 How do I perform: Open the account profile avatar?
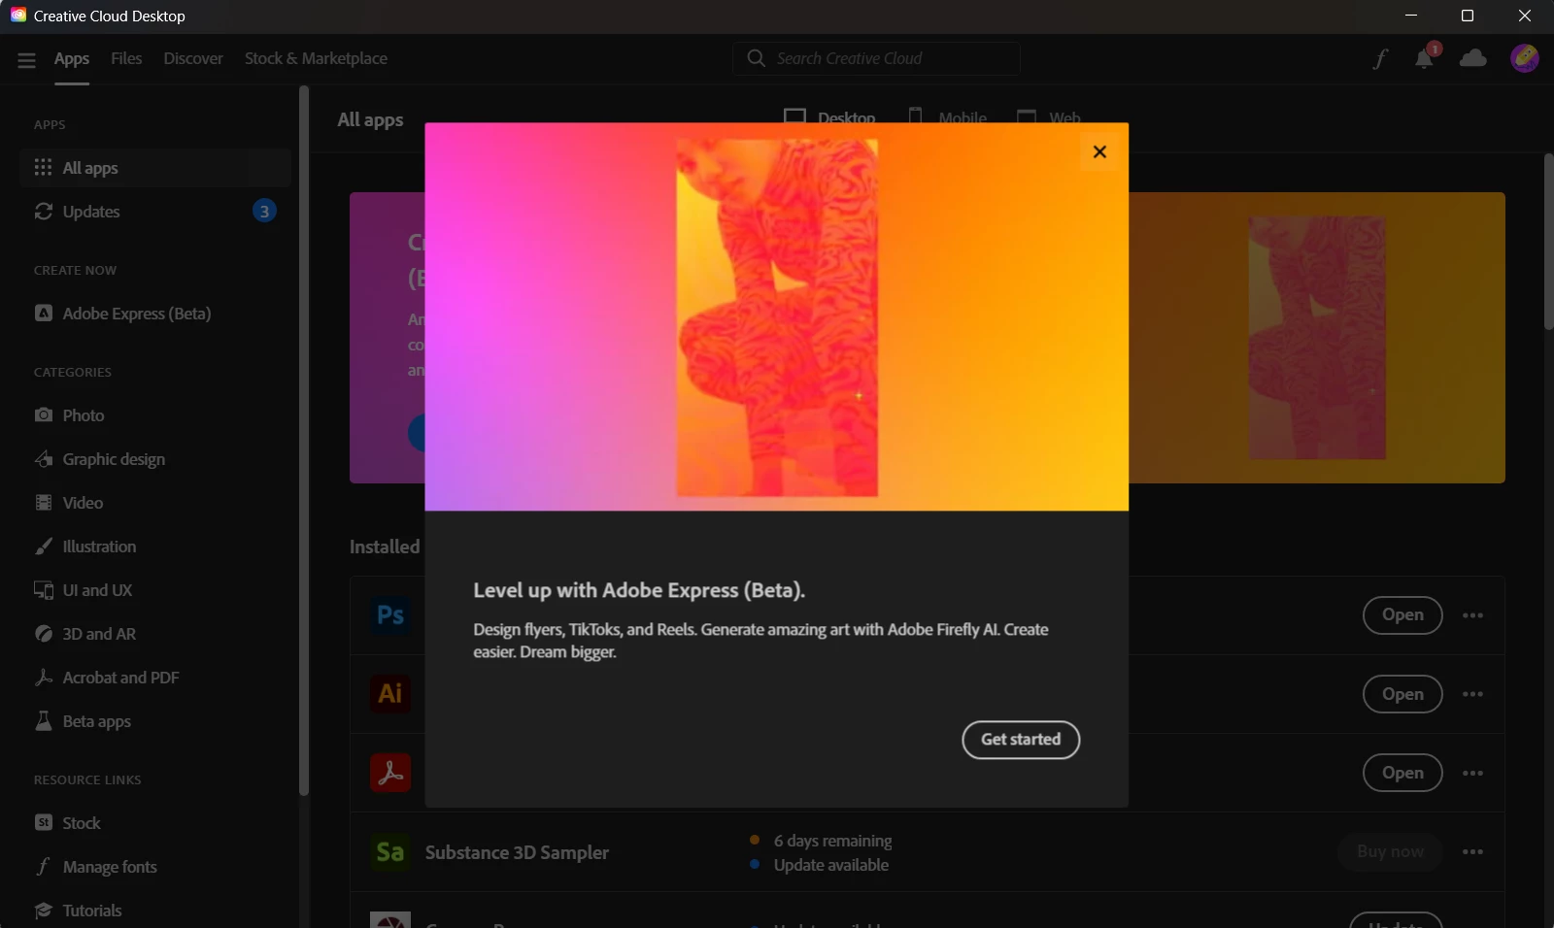pyautogui.click(x=1525, y=58)
